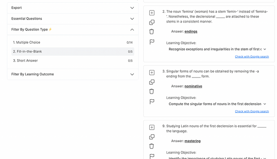This screenshot has width=277, height=159.
Task: Click lightning bolt beside Filter By Question Type
Action: point(50,29)
